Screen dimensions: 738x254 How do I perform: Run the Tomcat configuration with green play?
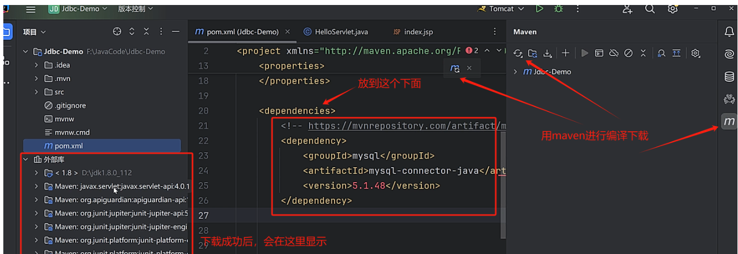pyautogui.click(x=539, y=9)
